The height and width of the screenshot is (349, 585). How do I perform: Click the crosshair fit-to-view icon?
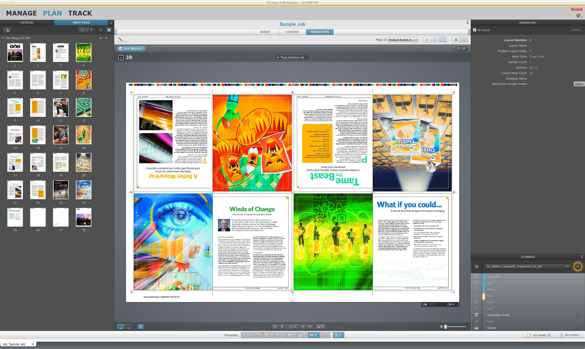(140, 327)
